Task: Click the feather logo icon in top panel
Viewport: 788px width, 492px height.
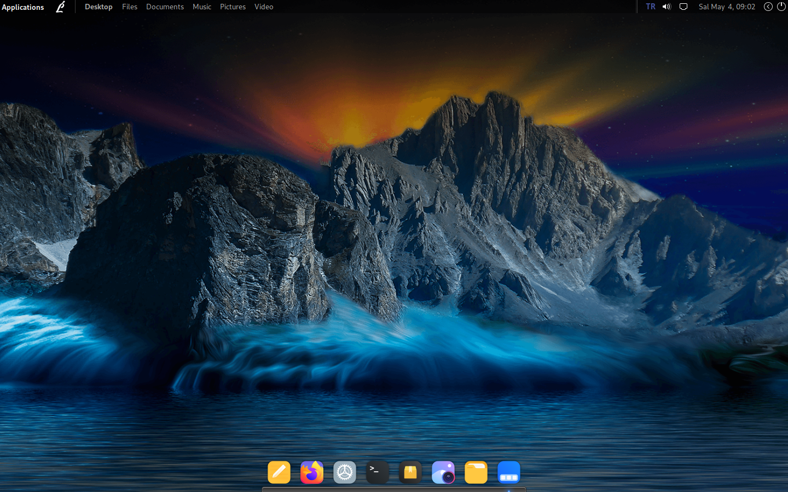Action: click(x=61, y=7)
